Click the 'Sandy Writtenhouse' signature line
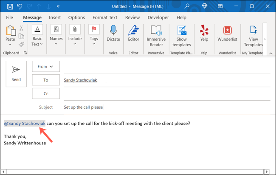 [25, 143]
